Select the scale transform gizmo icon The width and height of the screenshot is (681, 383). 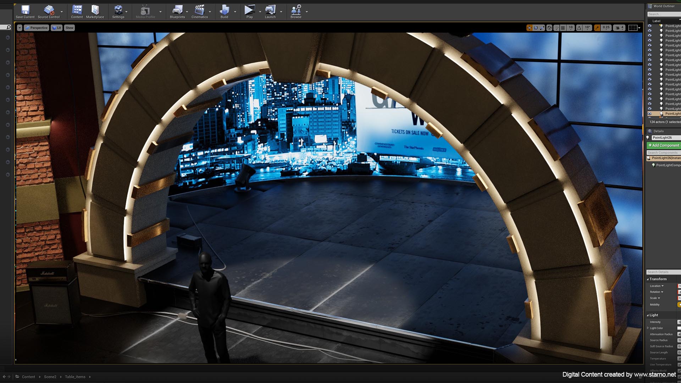coord(542,28)
